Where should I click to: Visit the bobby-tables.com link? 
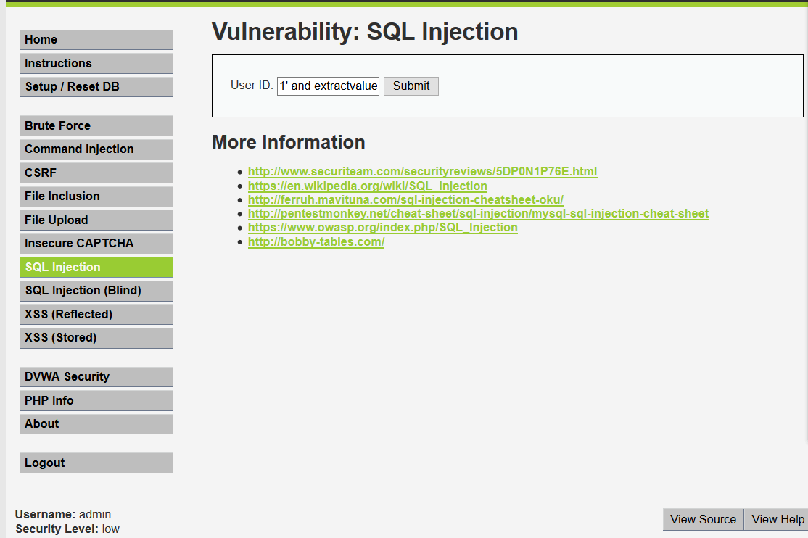tap(316, 241)
